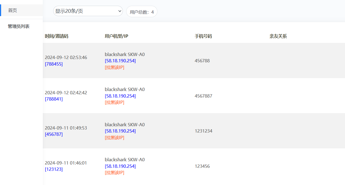The height and width of the screenshot is (185, 345).
Task: Click IP link in 02:42:42 row
Action: [x=120, y=96]
